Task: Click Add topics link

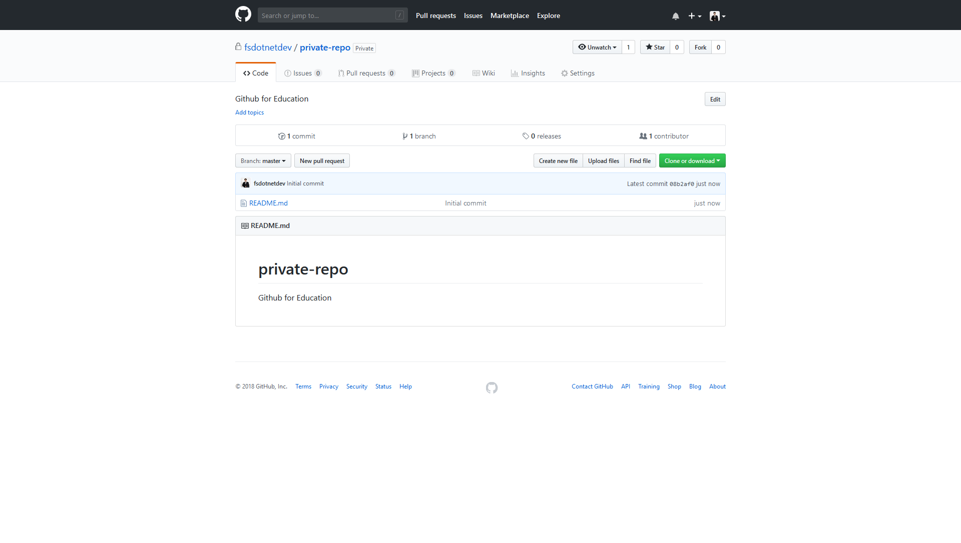Action: 249,112
